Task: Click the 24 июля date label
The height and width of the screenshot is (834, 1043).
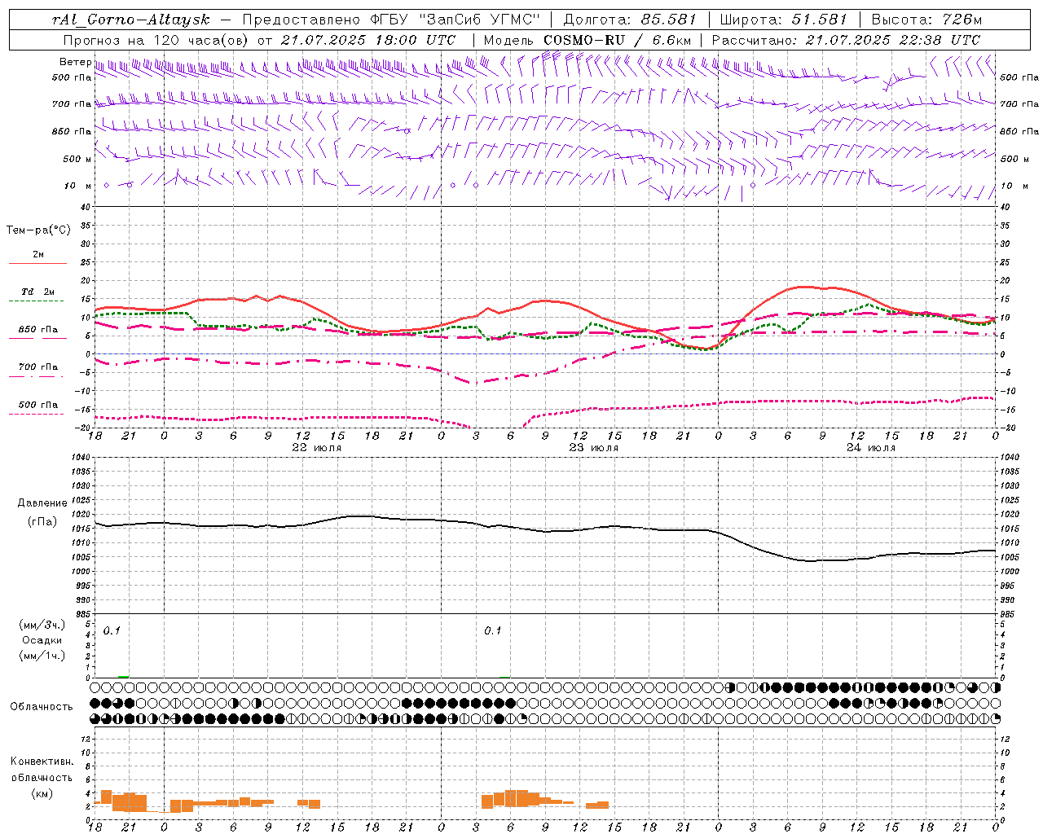Action: pos(870,448)
